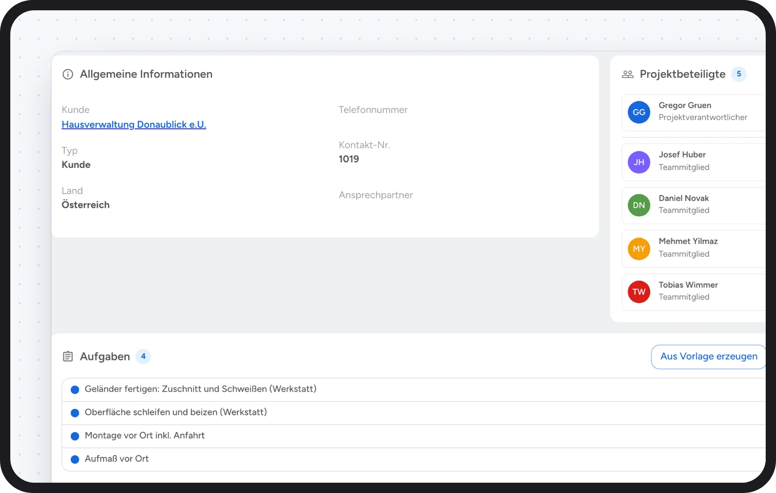Click the status dot for Montage vor Ort task
The height and width of the screenshot is (493, 776).
coord(75,436)
